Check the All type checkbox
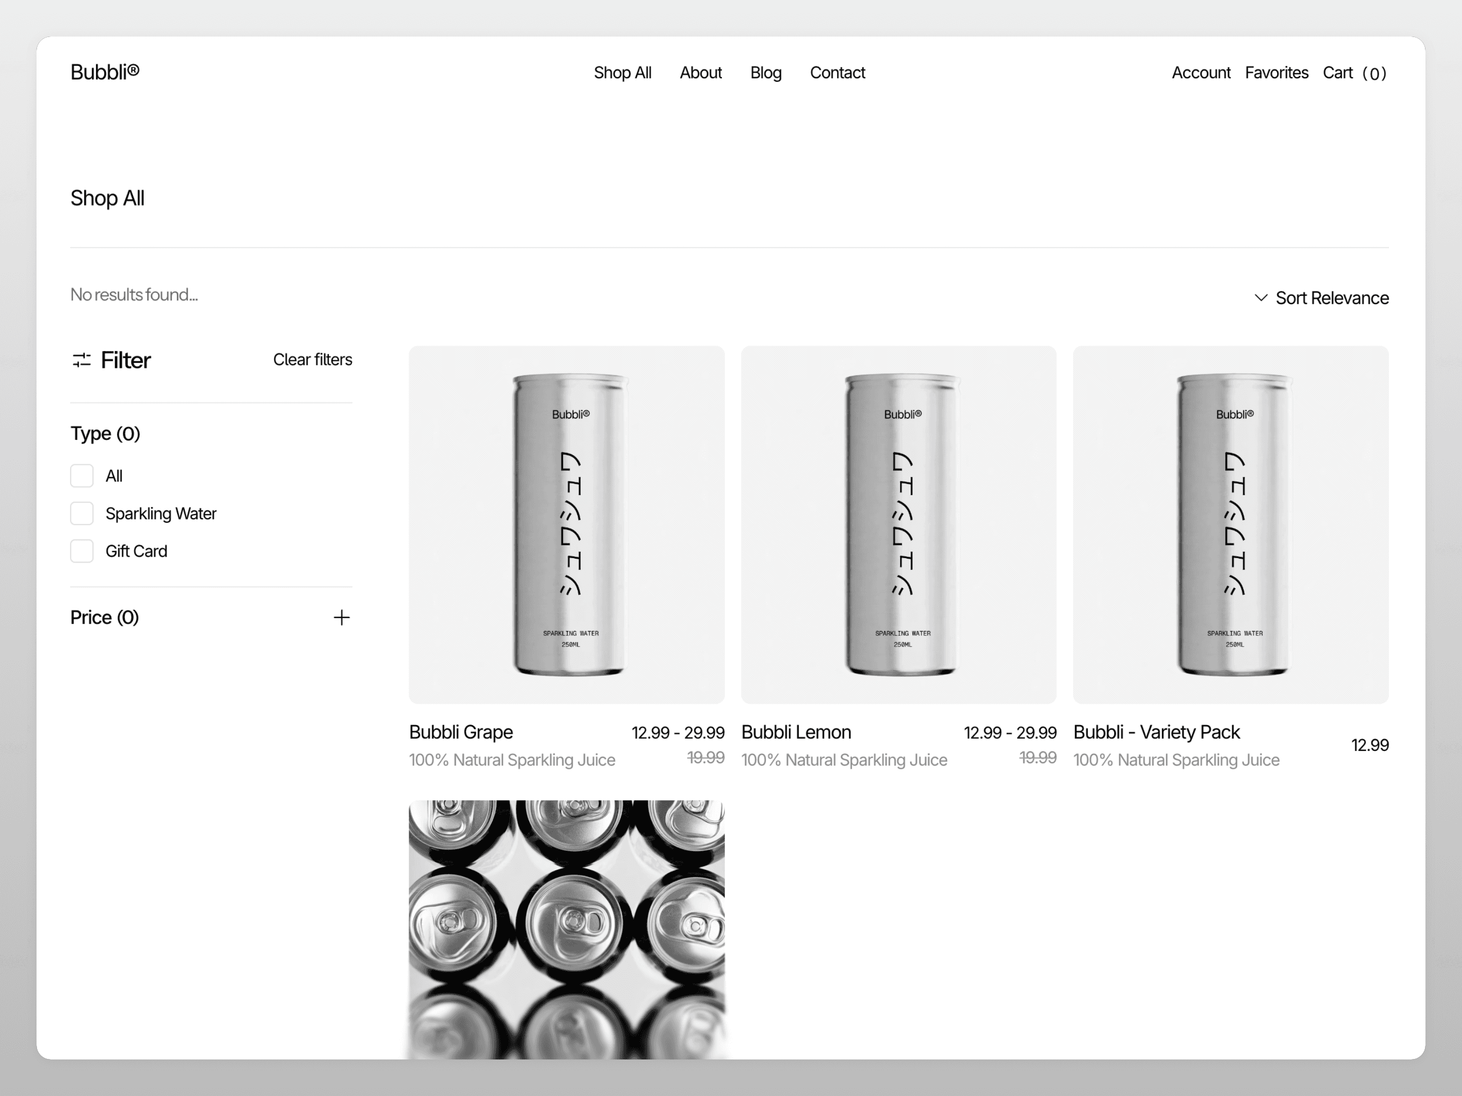This screenshot has height=1096, width=1462. pyautogui.click(x=82, y=475)
